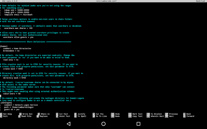
Task: Place cursor on 'browseable = no' line
Action: pos(11,51)
